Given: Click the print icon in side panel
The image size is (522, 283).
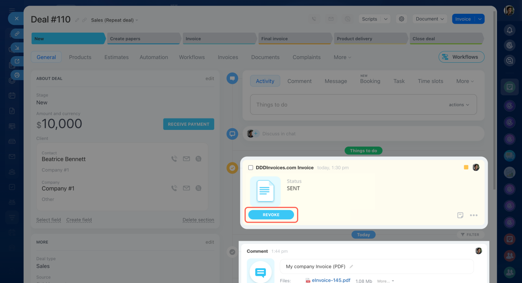Looking at the screenshot, I should coord(17,75).
